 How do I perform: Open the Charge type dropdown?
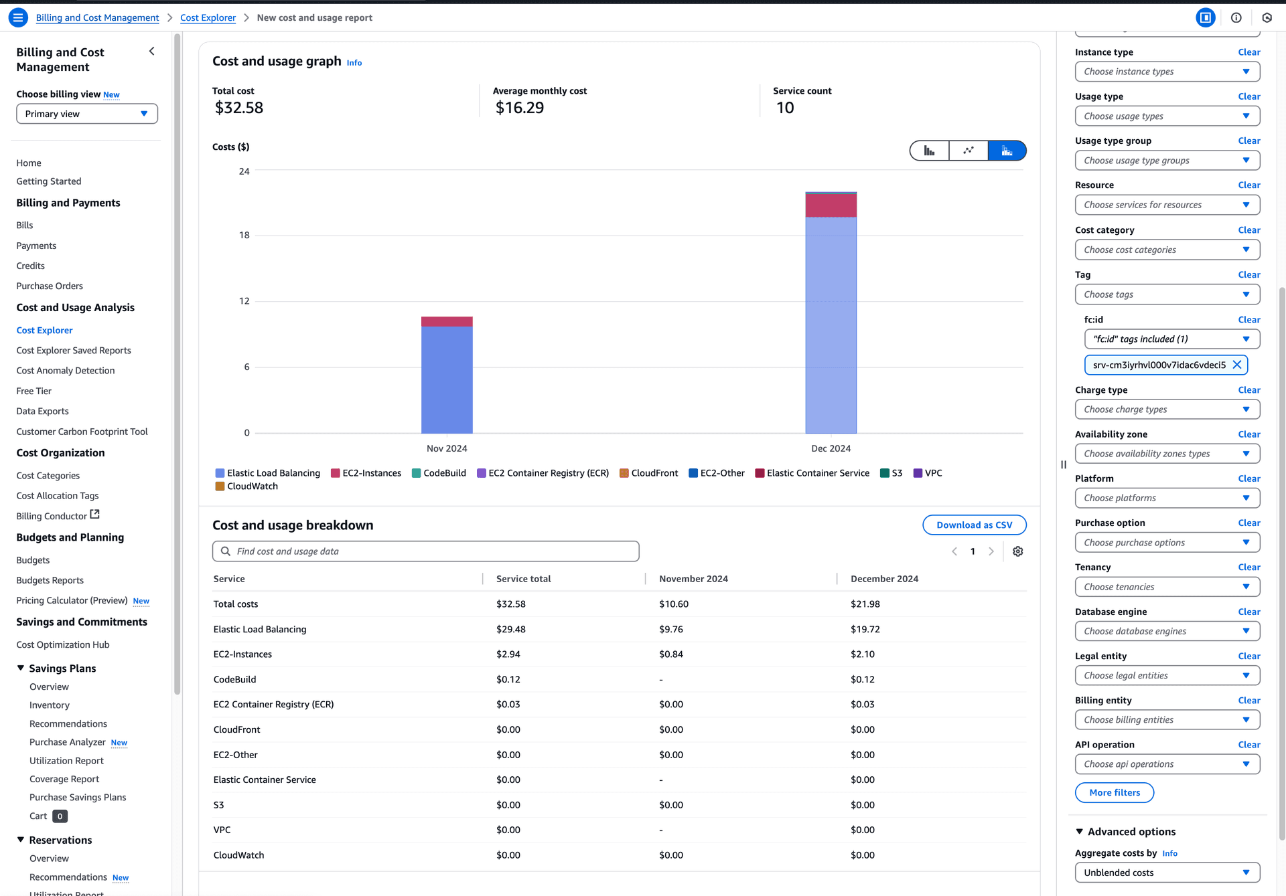[x=1167, y=410]
